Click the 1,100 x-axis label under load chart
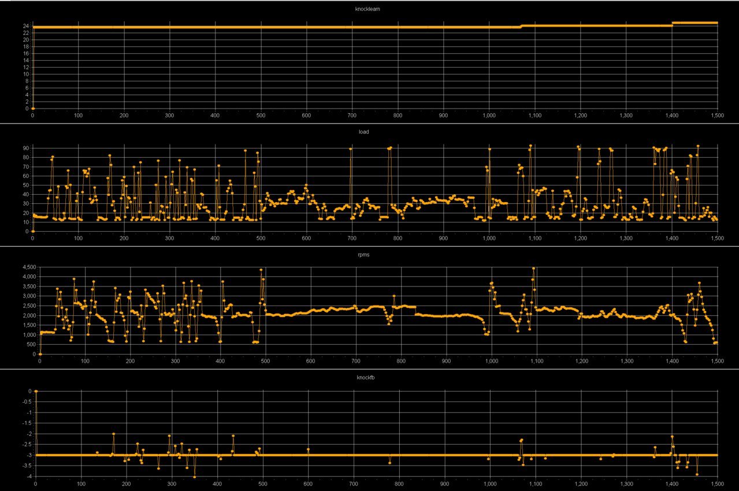 [x=534, y=238]
